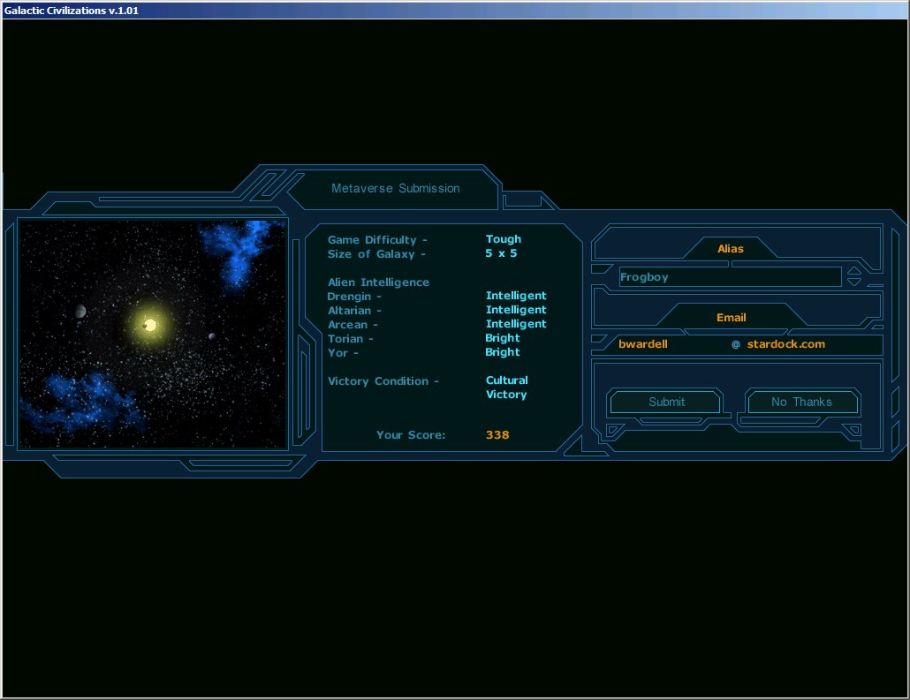Click the Torian race label
Screen dimensions: 910x700
point(350,339)
